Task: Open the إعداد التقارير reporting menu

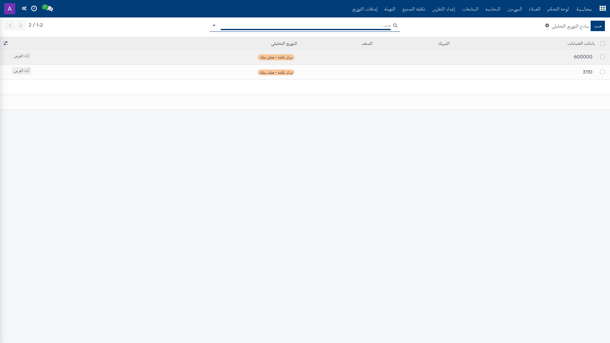Action: point(444,9)
